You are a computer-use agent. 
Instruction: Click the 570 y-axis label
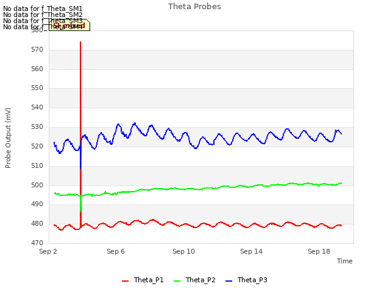(x=37, y=50)
